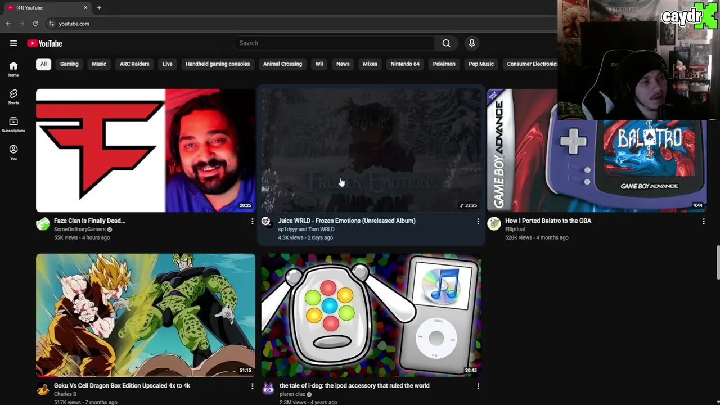720x405 pixels.
Task: Open i-dog iPod accessory thumbnail
Action: [371, 315]
